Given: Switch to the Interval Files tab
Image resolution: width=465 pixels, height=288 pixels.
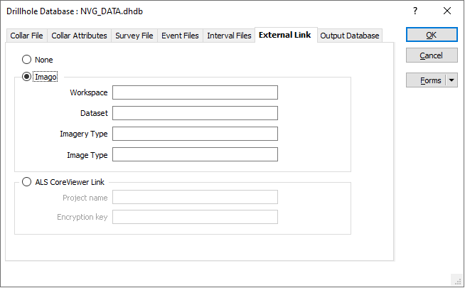Looking at the screenshot, I should point(229,36).
